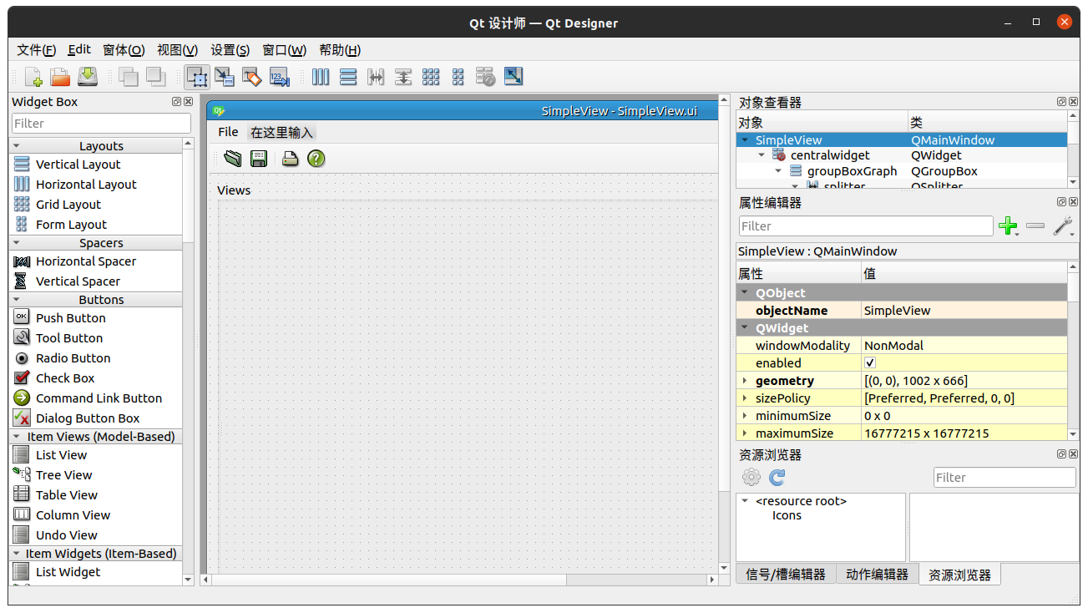1088x613 pixels.
Task: Click the property editor Filter field
Action: tap(866, 225)
